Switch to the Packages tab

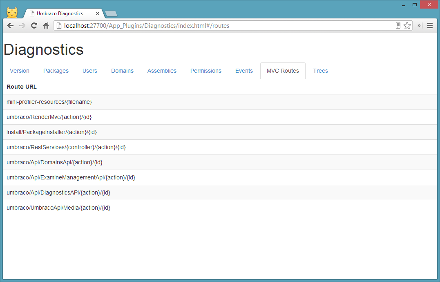coord(56,71)
